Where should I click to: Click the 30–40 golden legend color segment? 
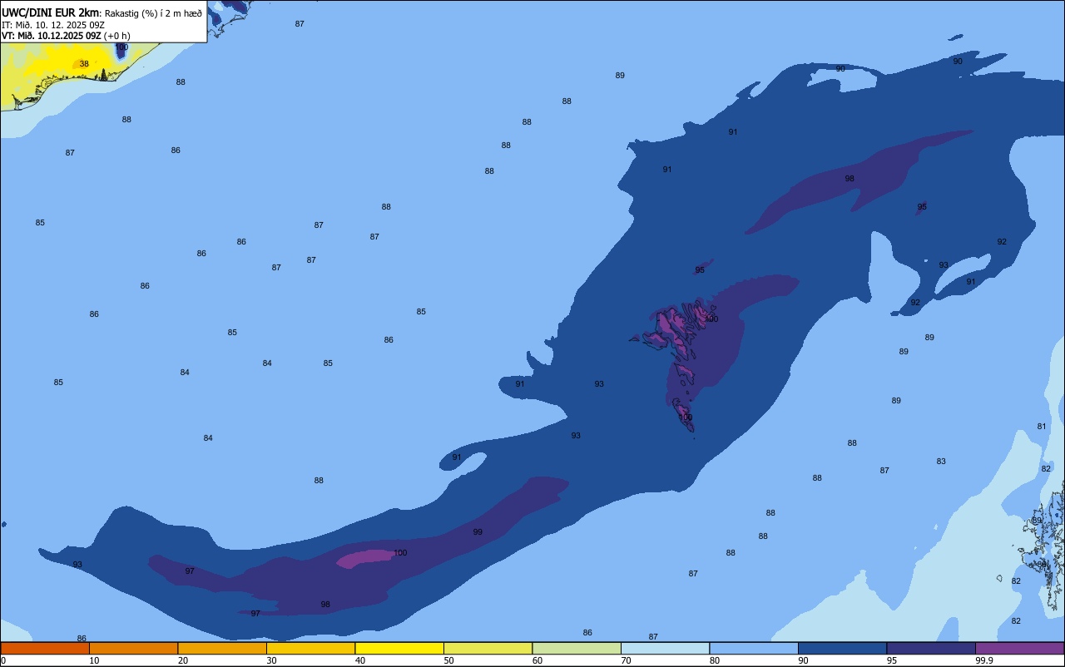(x=310, y=648)
